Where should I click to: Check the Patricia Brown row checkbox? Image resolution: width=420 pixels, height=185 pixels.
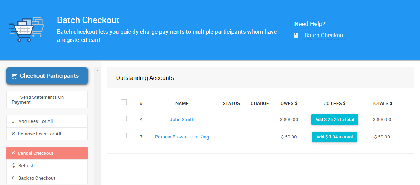pyautogui.click(x=124, y=136)
